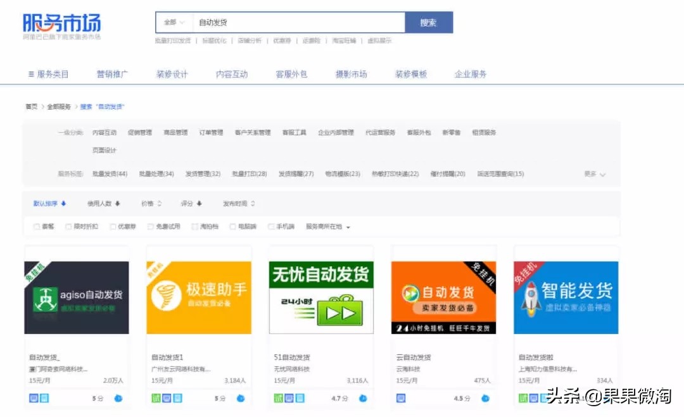Viewport: 684px width, 417px height.
Task: Click the 搜索 search button
Action: point(429,22)
